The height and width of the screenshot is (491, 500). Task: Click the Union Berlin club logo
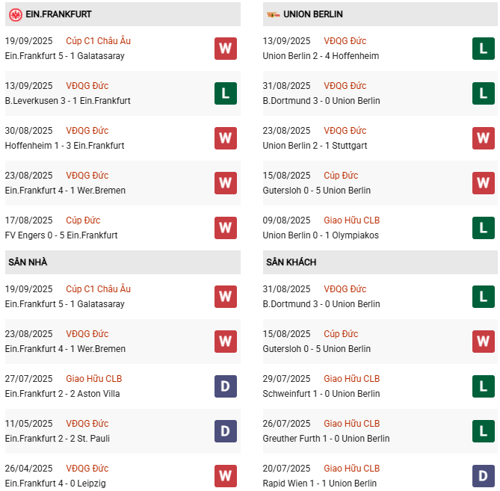click(273, 14)
